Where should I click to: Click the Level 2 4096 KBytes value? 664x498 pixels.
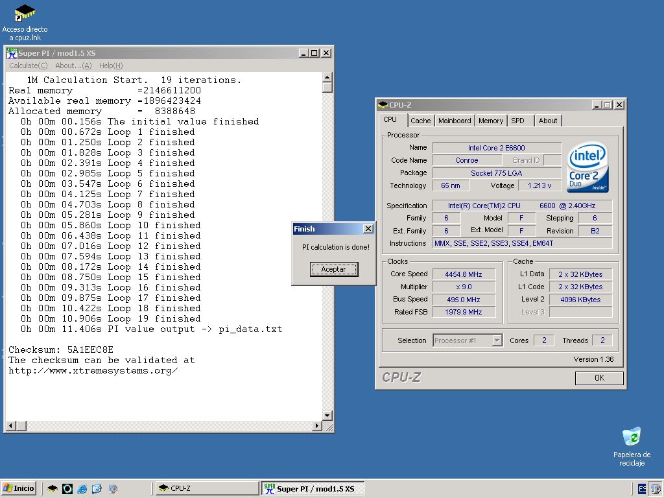point(580,300)
